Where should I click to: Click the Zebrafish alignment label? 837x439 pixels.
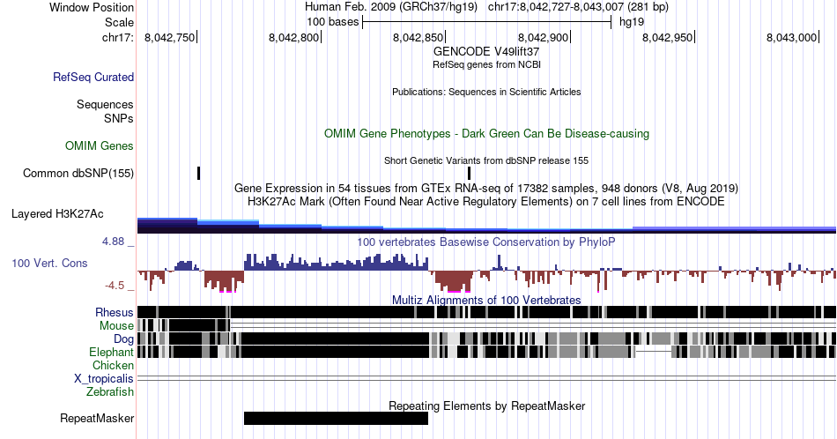(110, 391)
